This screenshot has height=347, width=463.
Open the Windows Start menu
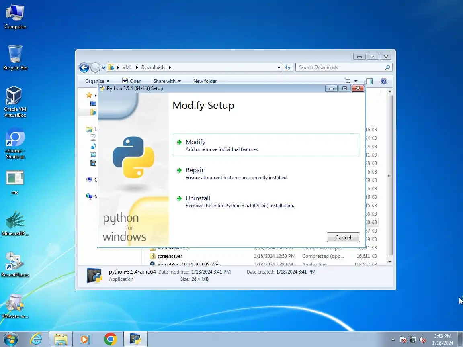click(10, 339)
